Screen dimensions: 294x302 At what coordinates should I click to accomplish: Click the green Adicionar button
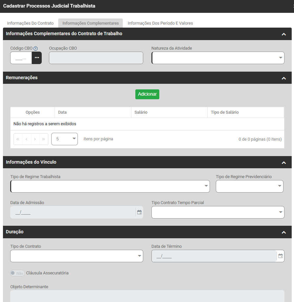click(x=147, y=94)
